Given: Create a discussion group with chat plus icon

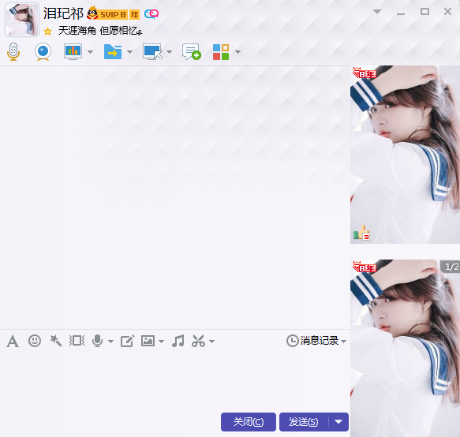Looking at the screenshot, I should pyautogui.click(x=191, y=52).
